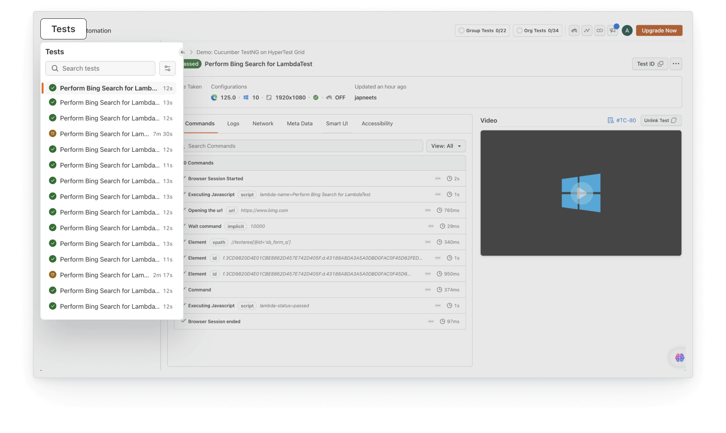Click the analytics graph icon in header
726x433 pixels.
coord(587,31)
